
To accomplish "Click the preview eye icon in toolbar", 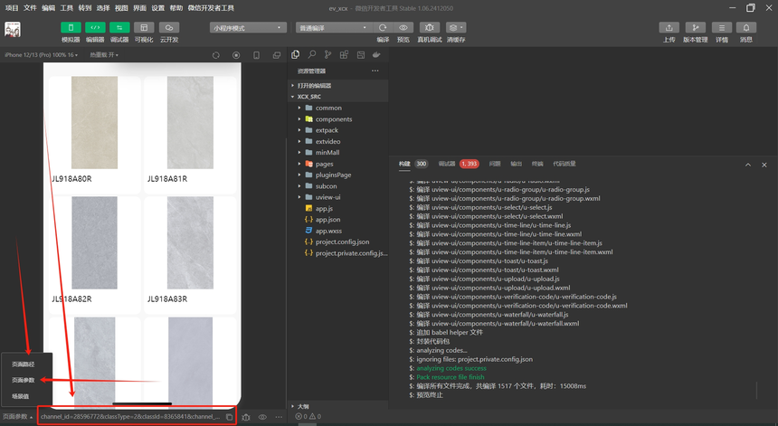I will [403, 28].
